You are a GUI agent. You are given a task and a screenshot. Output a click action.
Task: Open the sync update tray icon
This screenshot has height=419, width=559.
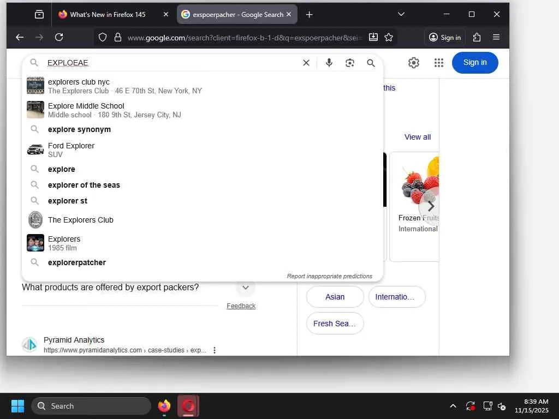(471, 406)
